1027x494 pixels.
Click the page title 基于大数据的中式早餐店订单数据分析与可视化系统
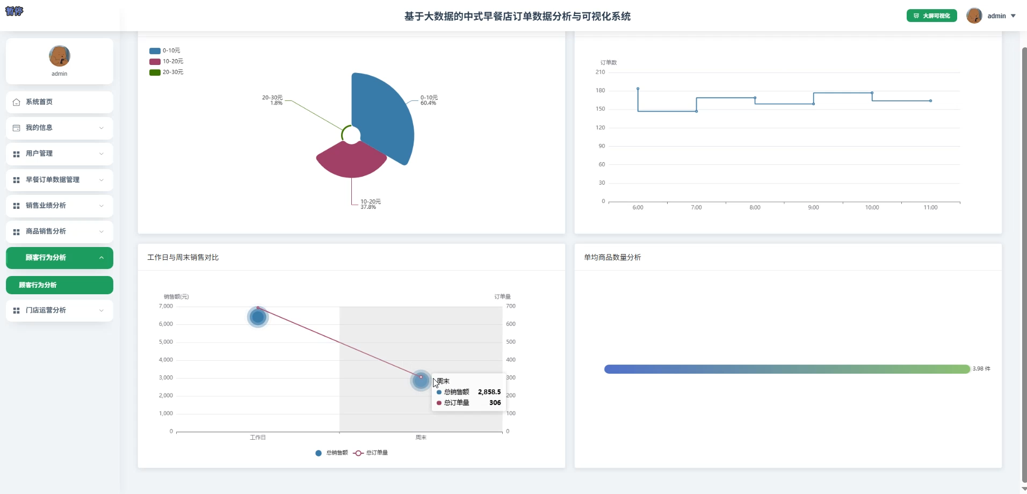pos(517,17)
